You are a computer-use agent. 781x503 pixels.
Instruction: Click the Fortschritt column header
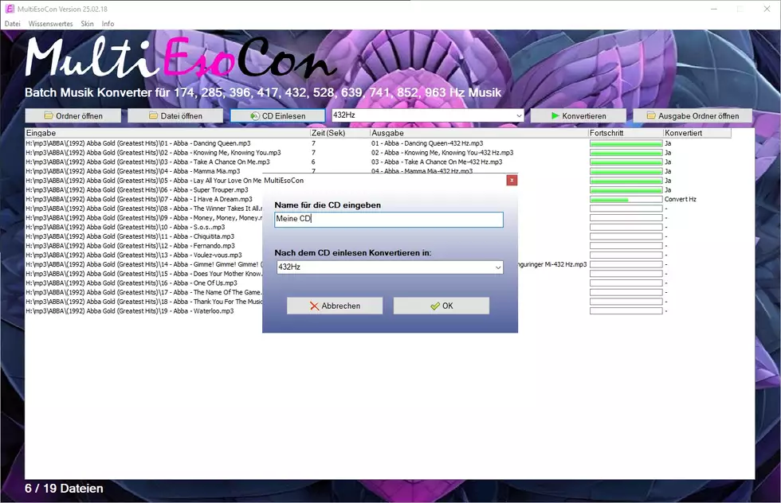tap(626, 133)
